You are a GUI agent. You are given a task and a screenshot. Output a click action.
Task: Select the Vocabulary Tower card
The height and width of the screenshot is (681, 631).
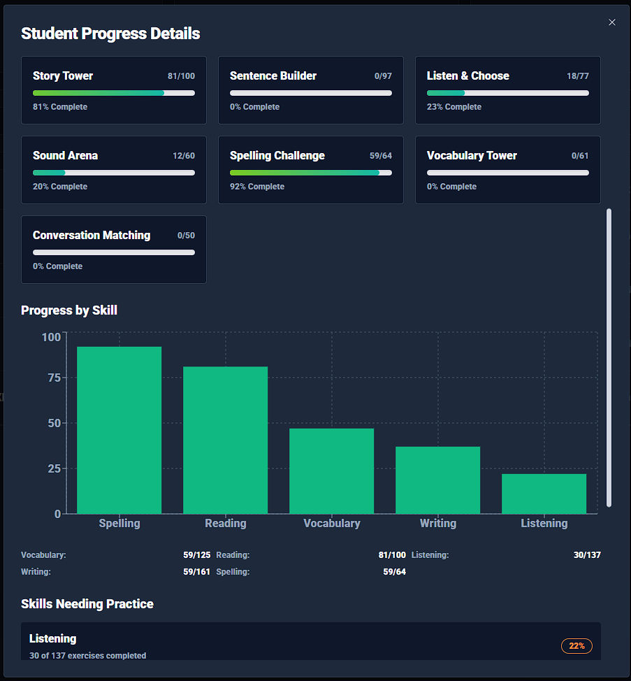pyautogui.click(x=507, y=170)
